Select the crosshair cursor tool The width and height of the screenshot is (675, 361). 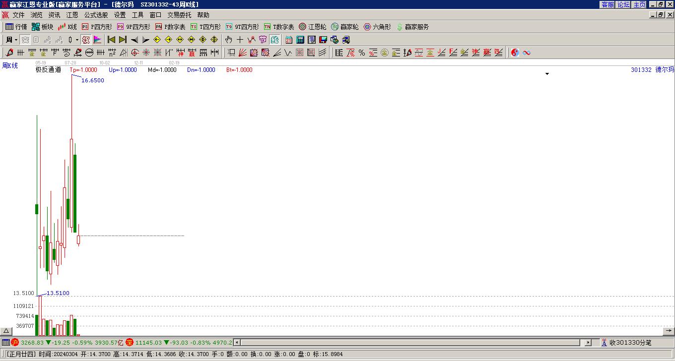pyautogui.click(x=240, y=40)
